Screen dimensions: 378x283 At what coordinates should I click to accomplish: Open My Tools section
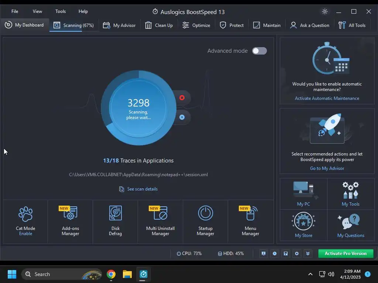(351, 194)
